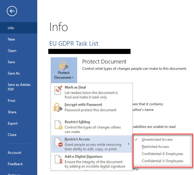Click 'Let readers know the document is' text
The image size is (194, 175).
pyautogui.click(x=91, y=95)
